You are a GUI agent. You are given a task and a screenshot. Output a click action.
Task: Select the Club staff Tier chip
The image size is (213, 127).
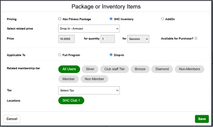114,69
